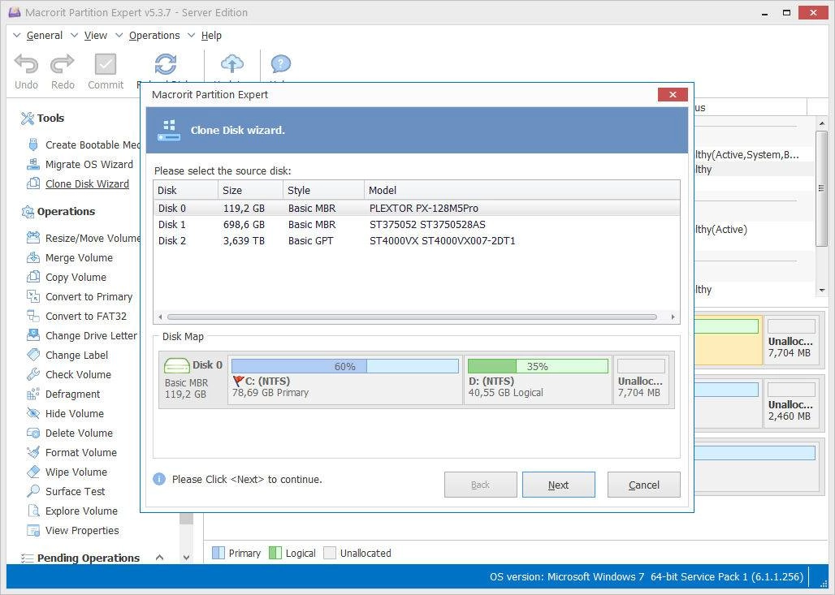Viewport: 835px width, 595px height.
Task: Click main window volume list scroll-down arrow
Action: pyautogui.click(x=822, y=290)
